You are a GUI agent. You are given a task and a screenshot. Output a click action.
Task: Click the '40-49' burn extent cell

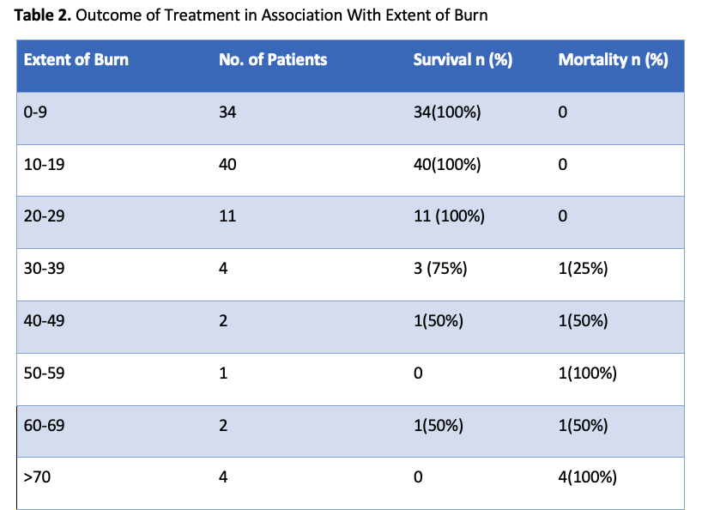point(43,321)
